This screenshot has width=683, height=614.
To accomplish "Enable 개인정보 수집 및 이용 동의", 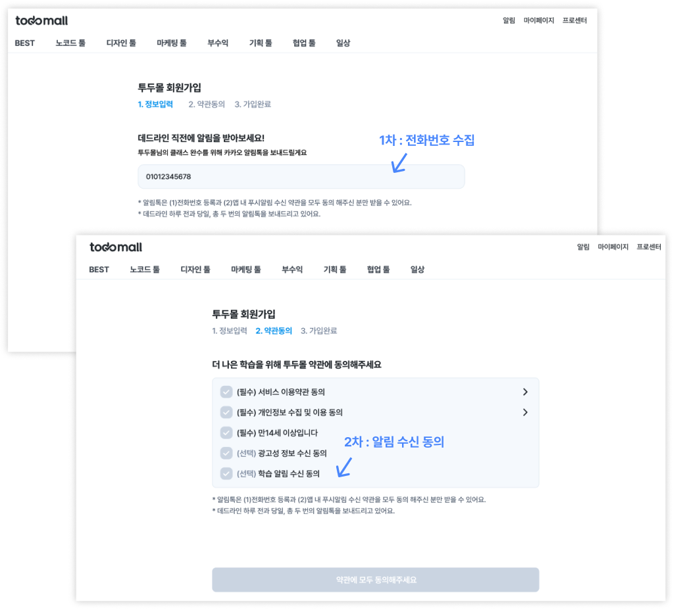I will [227, 412].
